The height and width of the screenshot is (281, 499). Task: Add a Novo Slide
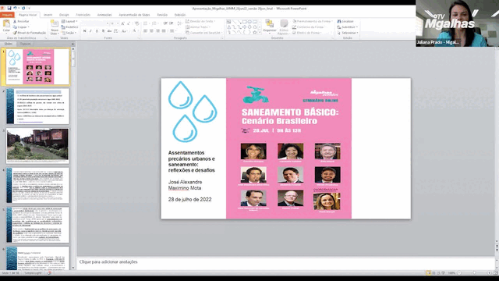pos(55,27)
